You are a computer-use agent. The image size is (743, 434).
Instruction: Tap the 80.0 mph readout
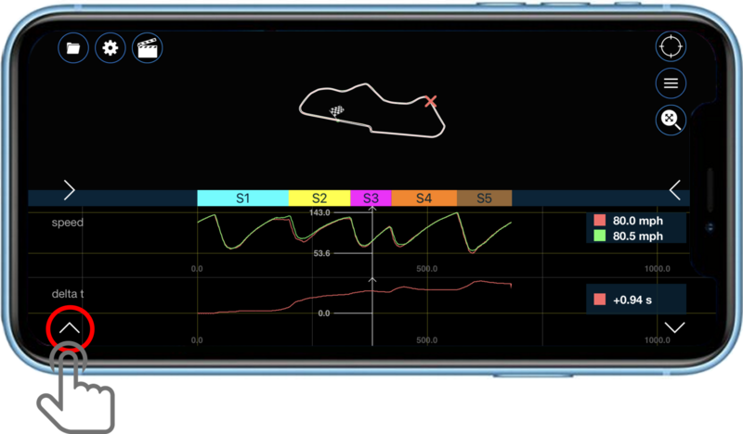tap(638, 221)
